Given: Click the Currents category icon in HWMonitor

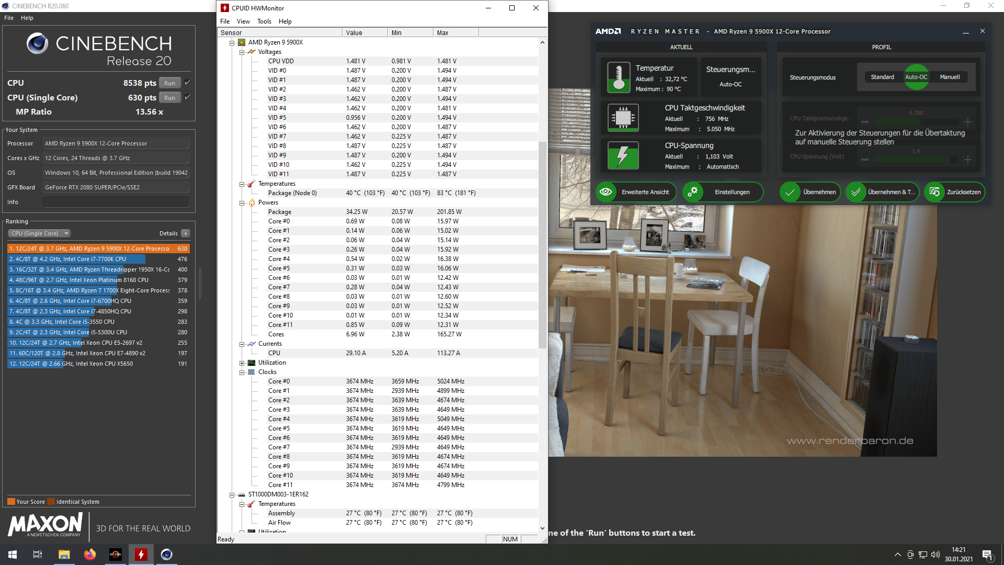Looking at the screenshot, I should (252, 344).
